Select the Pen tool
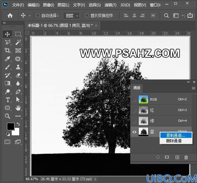Image resolution: width=197 pixels, height=183 pixels. [x=18, y=91]
